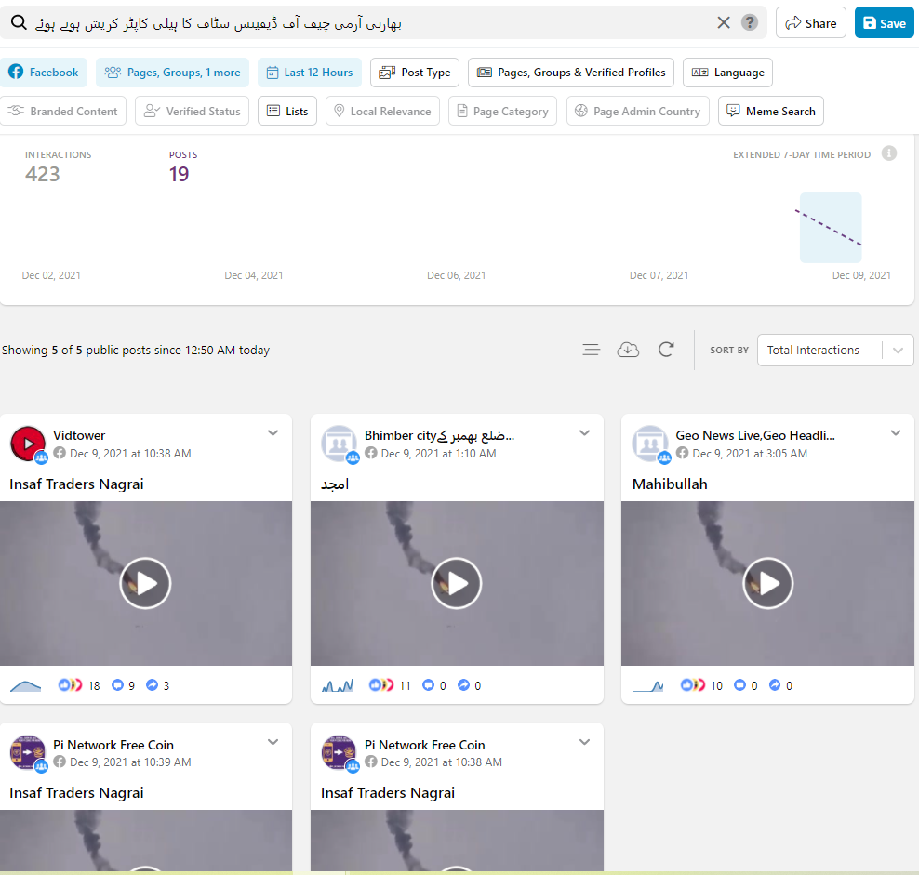This screenshot has height=875, width=919.
Task: Select the highlighted Dec 09 chart region
Action: click(x=831, y=228)
